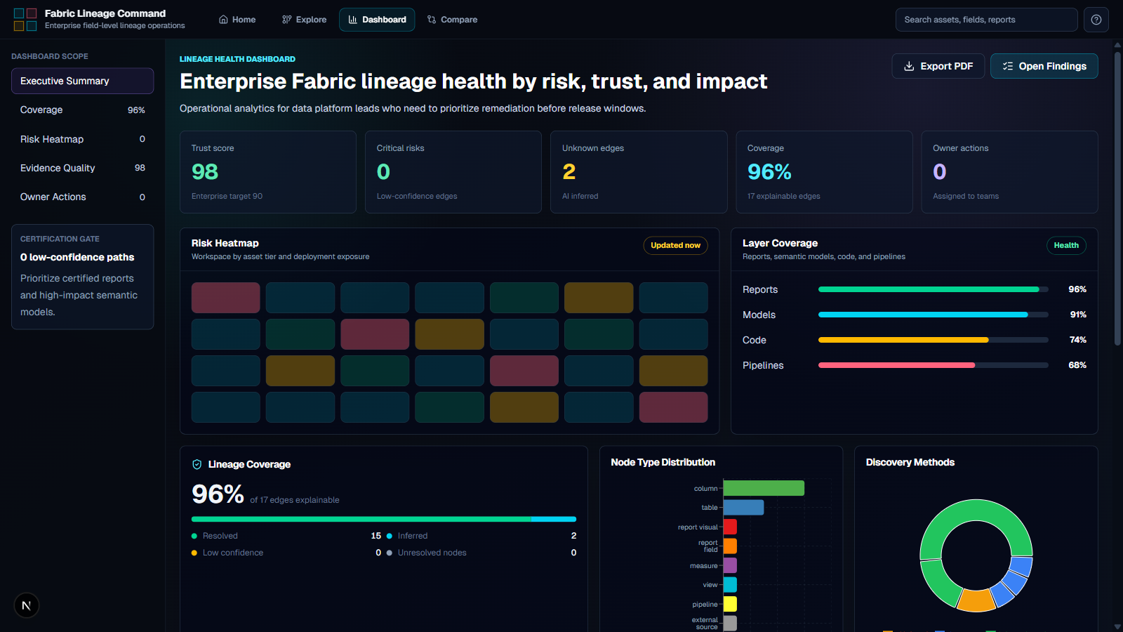The image size is (1123, 632).
Task: Click the '17 explainable edges' text
Action: point(783,196)
